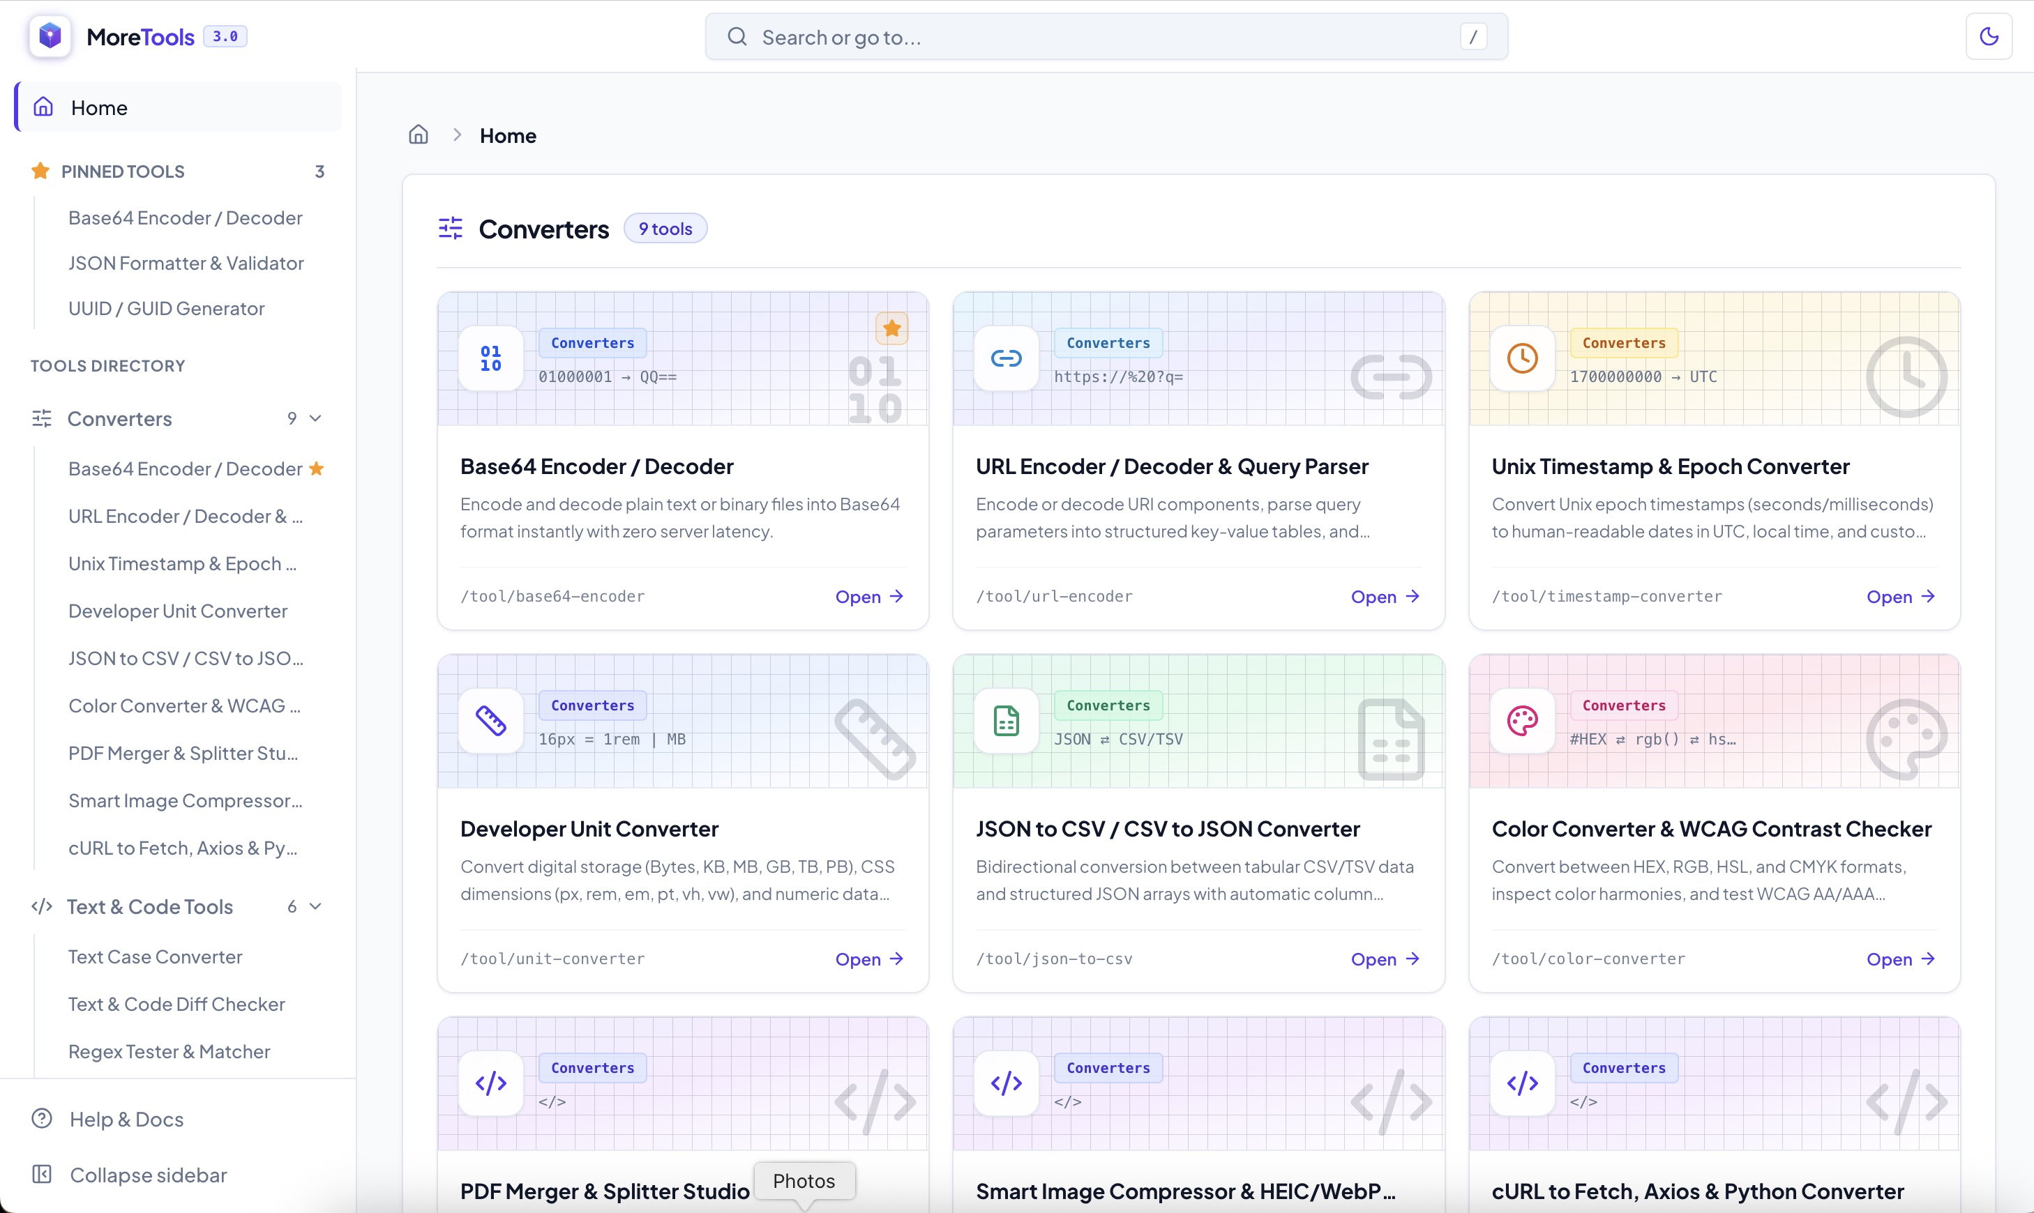Click the MoreTools cube logo icon
The height and width of the screenshot is (1213, 2034).
[50, 36]
